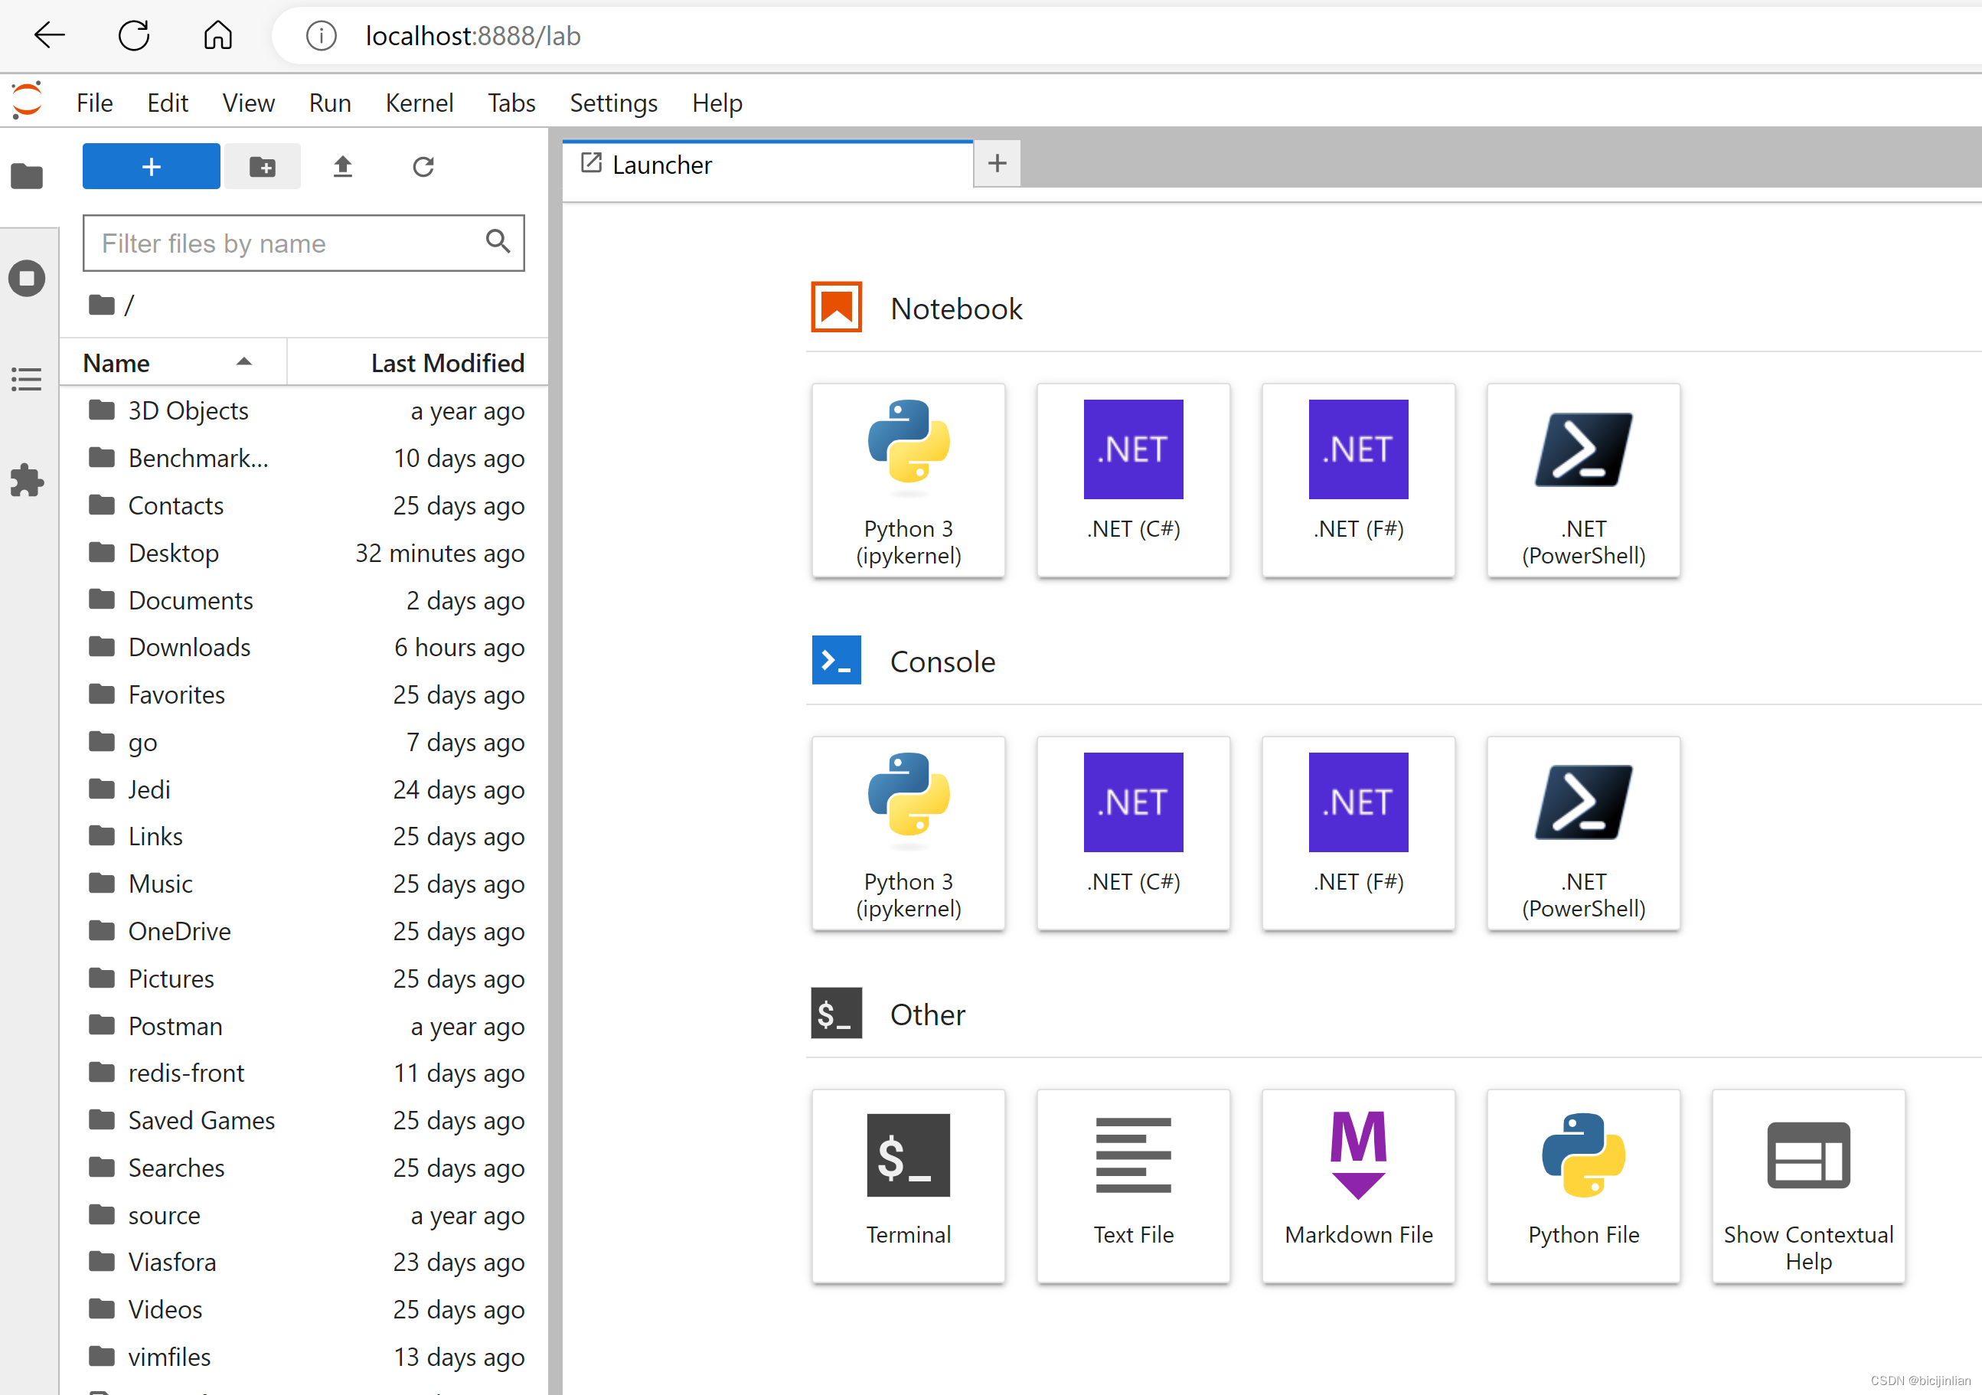This screenshot has height=1395, width=1982.
Task: Click the blue New Launcher plus button
Action: pyautogui.click(x=151, y=167)
